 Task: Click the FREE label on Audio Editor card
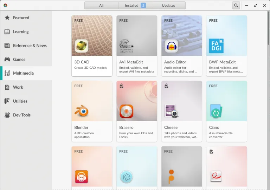[168, 20]
